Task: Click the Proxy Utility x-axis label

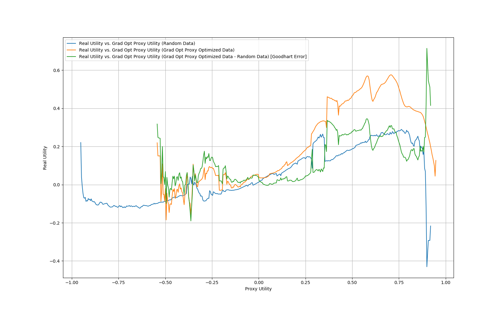Action: tap(258, 289)
